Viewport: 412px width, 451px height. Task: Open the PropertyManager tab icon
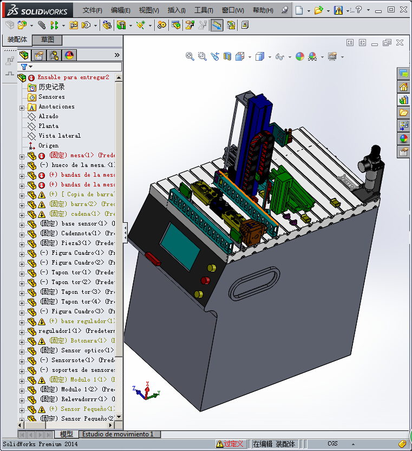pos(39,55)
